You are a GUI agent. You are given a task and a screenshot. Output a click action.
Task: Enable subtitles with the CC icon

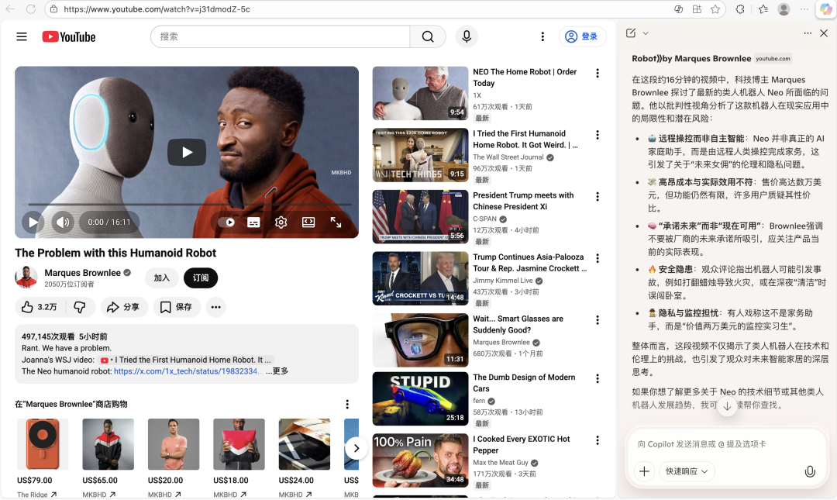pos(253,222)
